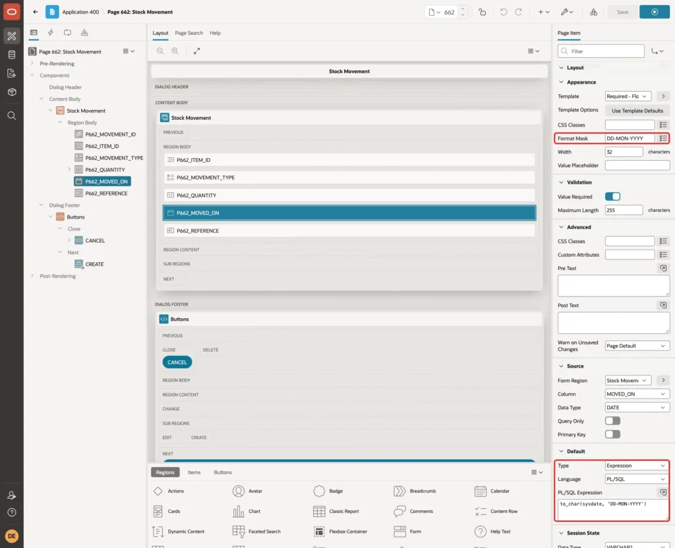The image size is (675, 548).
Task: Click the Save button
Action: pos(622,12)
